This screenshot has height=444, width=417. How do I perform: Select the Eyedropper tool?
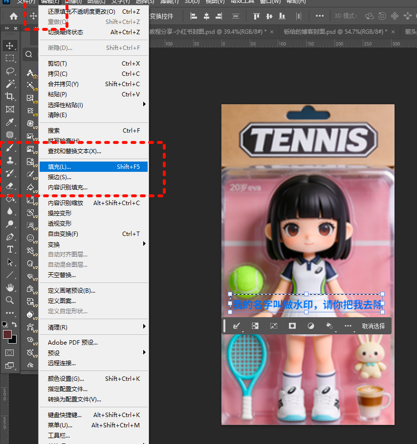(10, 122)
